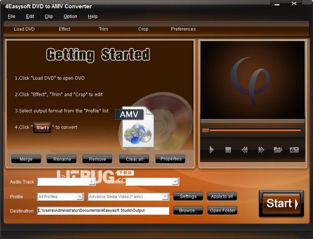This screenshot has width=313, height=239.
Task: Click Load DVD in the toolbar
Action: (24, 29)
